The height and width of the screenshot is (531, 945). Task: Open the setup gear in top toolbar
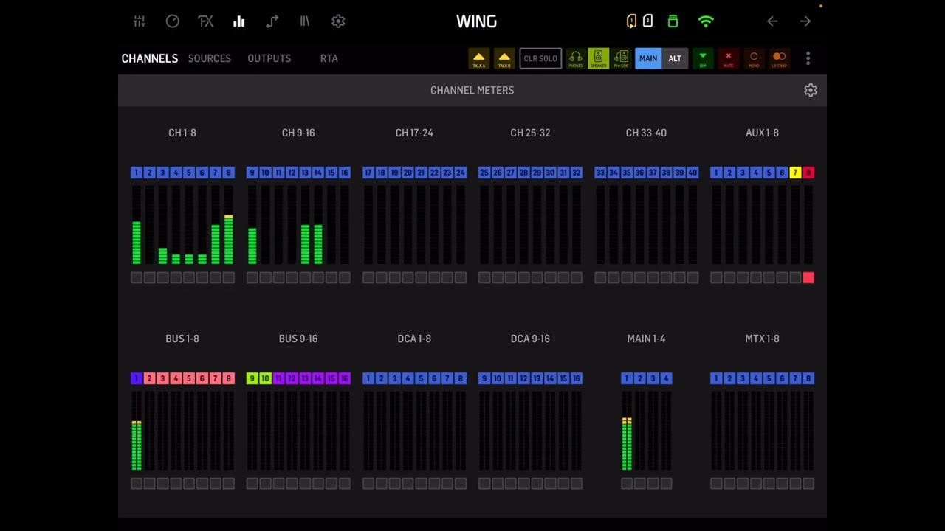[338, 21]
